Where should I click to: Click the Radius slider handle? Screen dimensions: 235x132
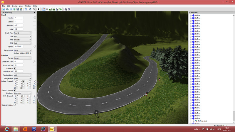(35, 18)
